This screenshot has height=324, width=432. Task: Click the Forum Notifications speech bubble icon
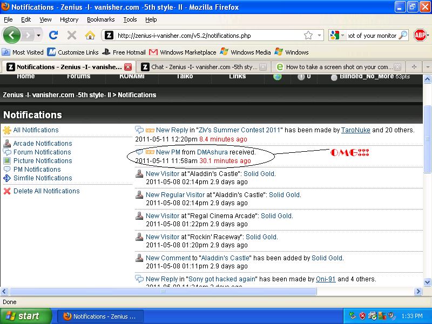click(7, 152)
